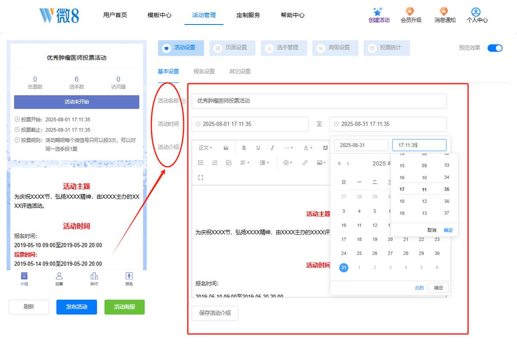The image size is (517, 356).
Task: Open the 选手管理 tab
Action: (283, 48)
